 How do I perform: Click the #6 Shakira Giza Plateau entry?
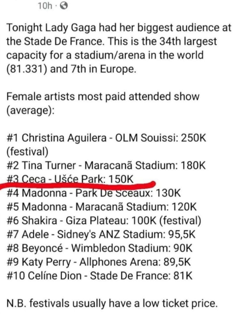point(103,220)
